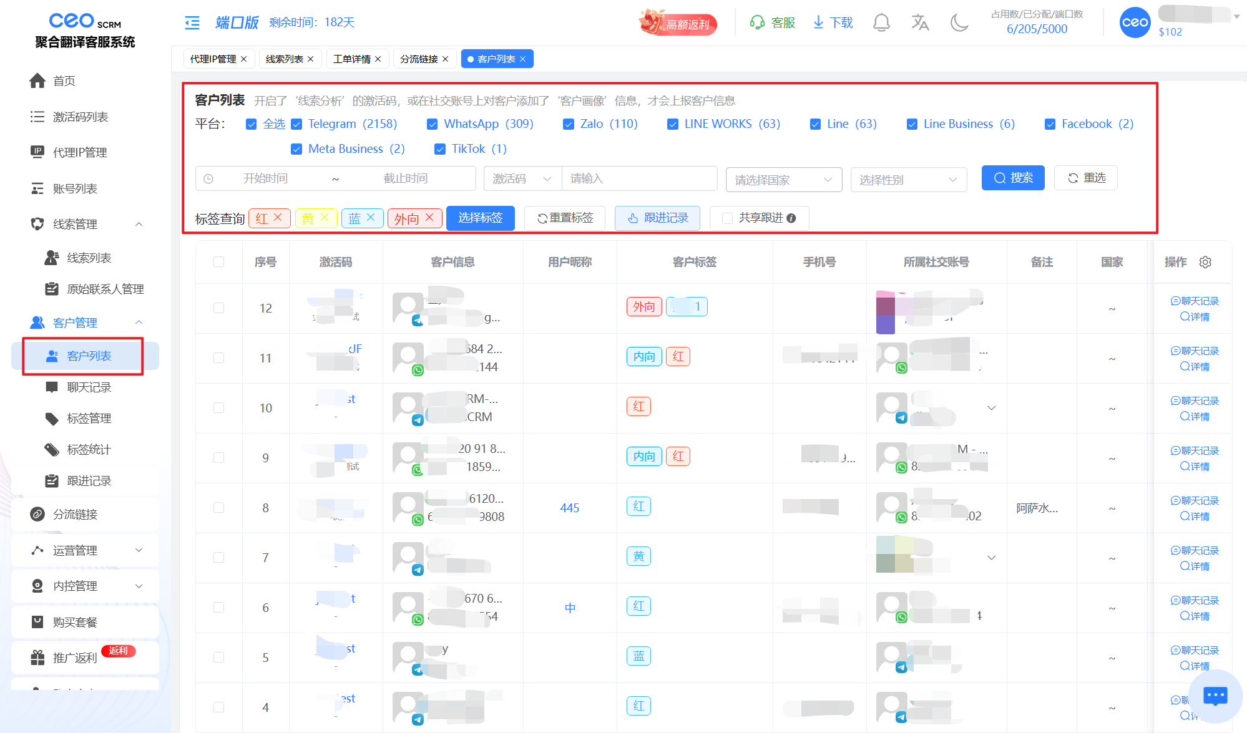
Task: Uncheck the WhatsApp platform checkbox
Action: point(432,124)
